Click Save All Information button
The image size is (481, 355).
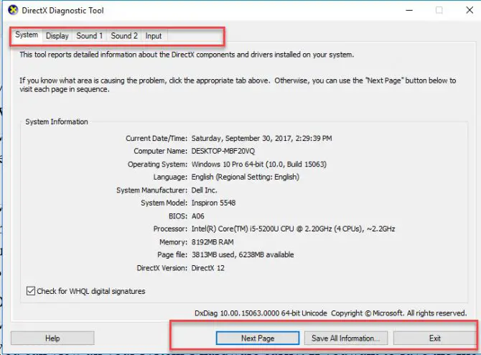pos(346,338)
